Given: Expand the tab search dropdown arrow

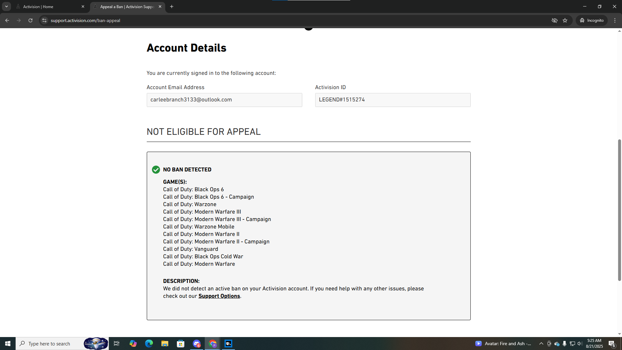Looking at the screenshot, I should pos(6,6).
